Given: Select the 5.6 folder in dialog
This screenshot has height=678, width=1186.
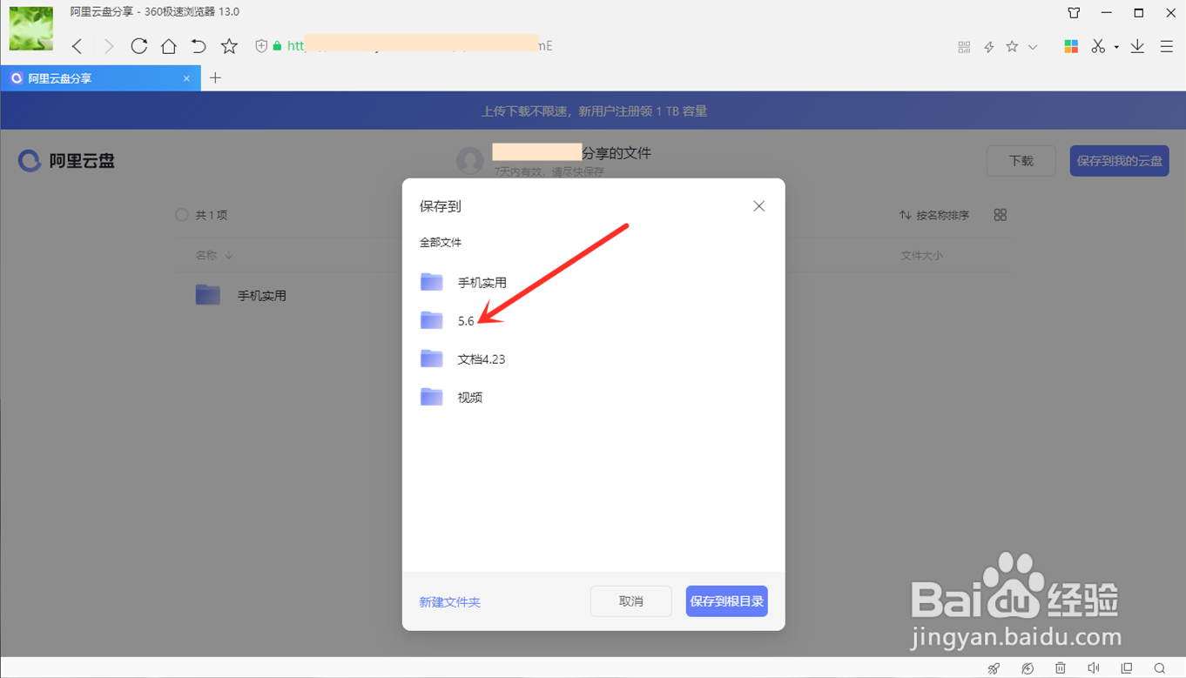Looking at the screenshot, I should (593, 320).
